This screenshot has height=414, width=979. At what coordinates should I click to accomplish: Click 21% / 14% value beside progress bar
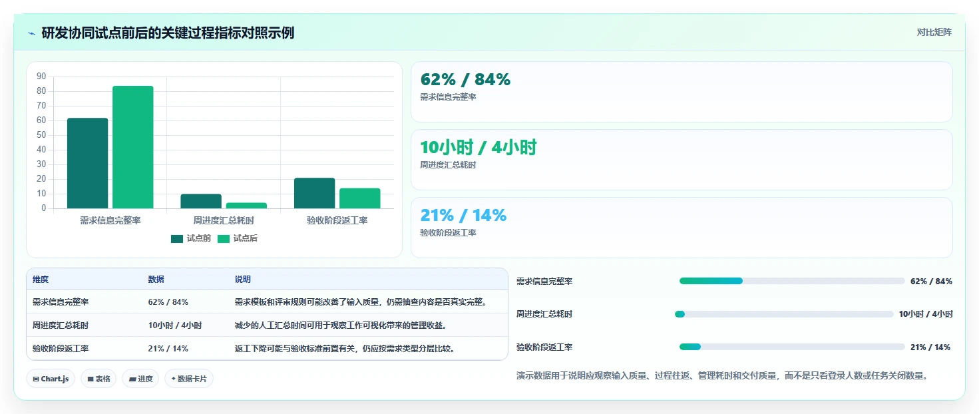930,347
